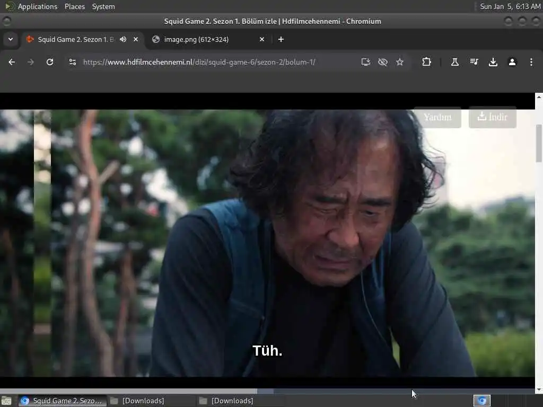Reload the current page
This screenshot has height=407, width=543.
click(50, 62)
